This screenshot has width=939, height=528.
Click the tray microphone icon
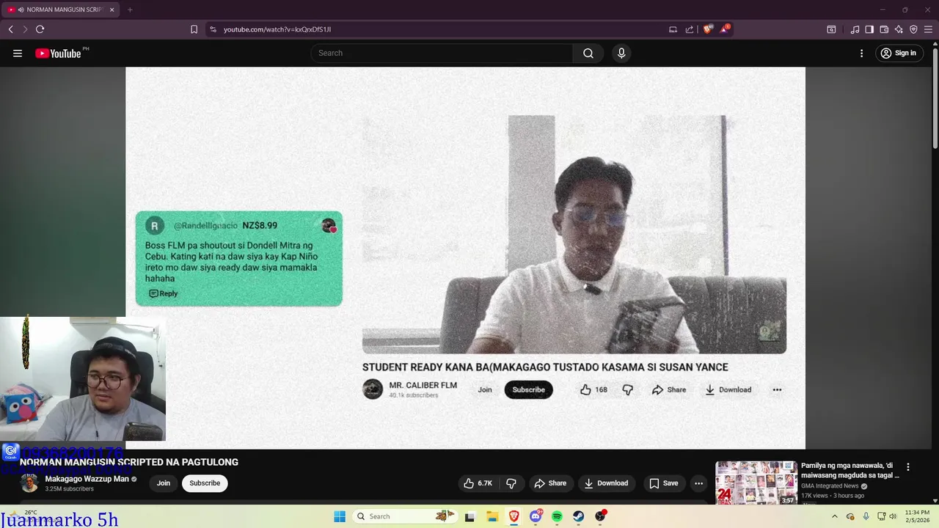point(866,516)
